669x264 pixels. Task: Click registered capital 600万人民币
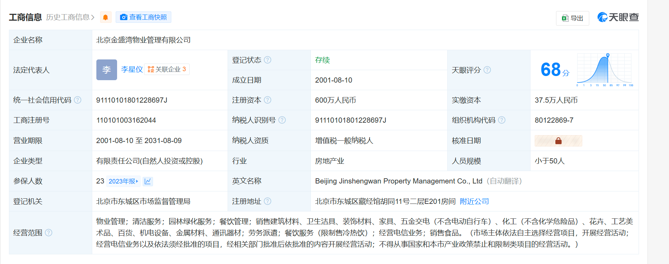[x=335, y=100]
